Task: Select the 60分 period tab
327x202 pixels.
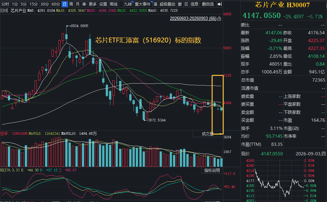Action: [x=55, y=4]
